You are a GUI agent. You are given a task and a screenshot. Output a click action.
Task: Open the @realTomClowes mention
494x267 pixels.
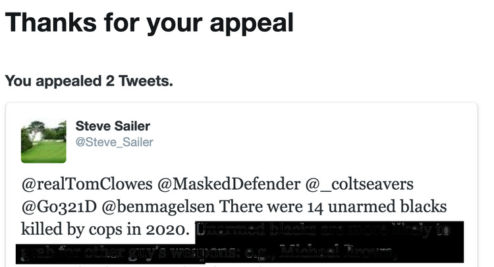tap(87, 184)
